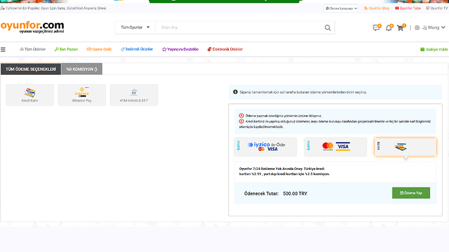
Task: Visit the Oyunfor TV link
Action: tap(437, 8)
